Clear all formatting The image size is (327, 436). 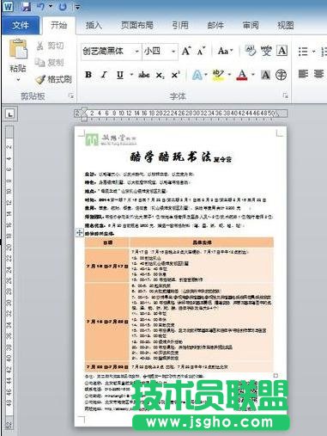click(x=251, y=51)
